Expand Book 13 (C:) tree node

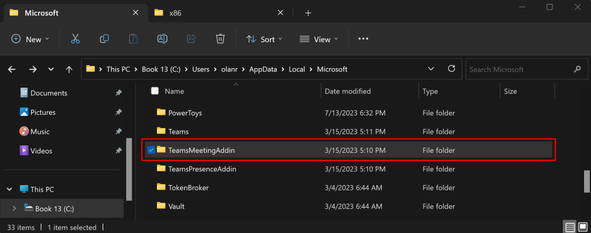[x=14, y=208]
